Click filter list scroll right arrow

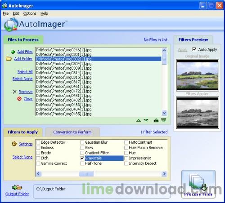[164, 174]
